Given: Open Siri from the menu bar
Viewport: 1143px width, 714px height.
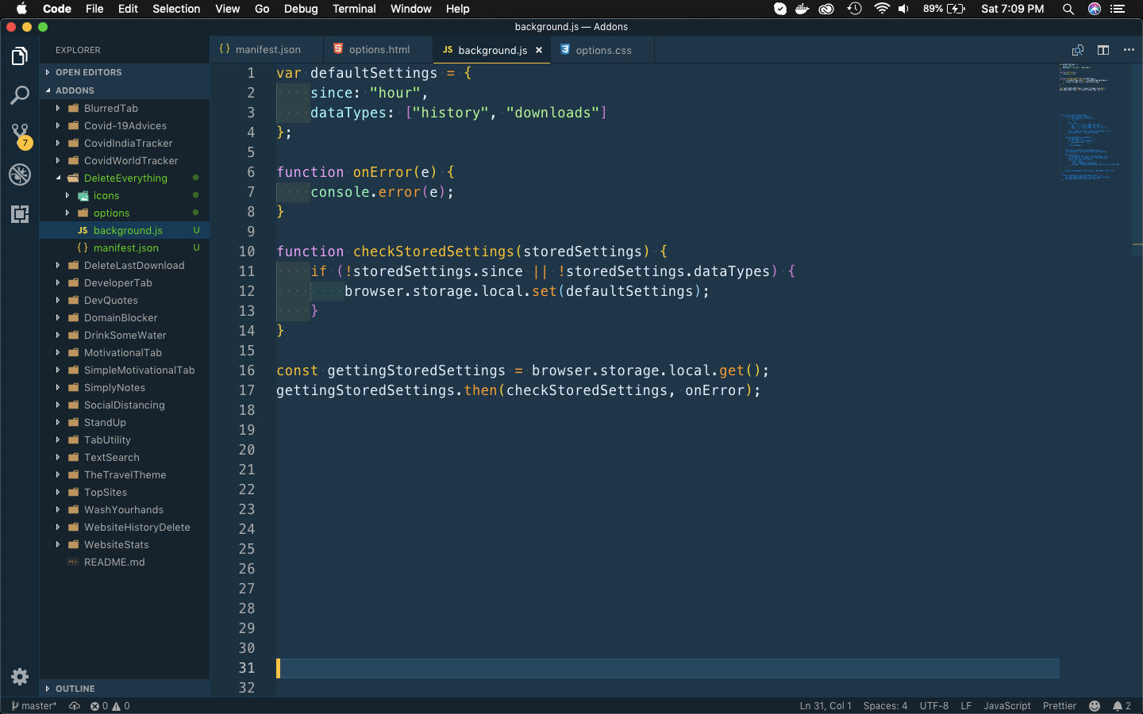Looking at the screenshot, I should [x=1095, y=9].
